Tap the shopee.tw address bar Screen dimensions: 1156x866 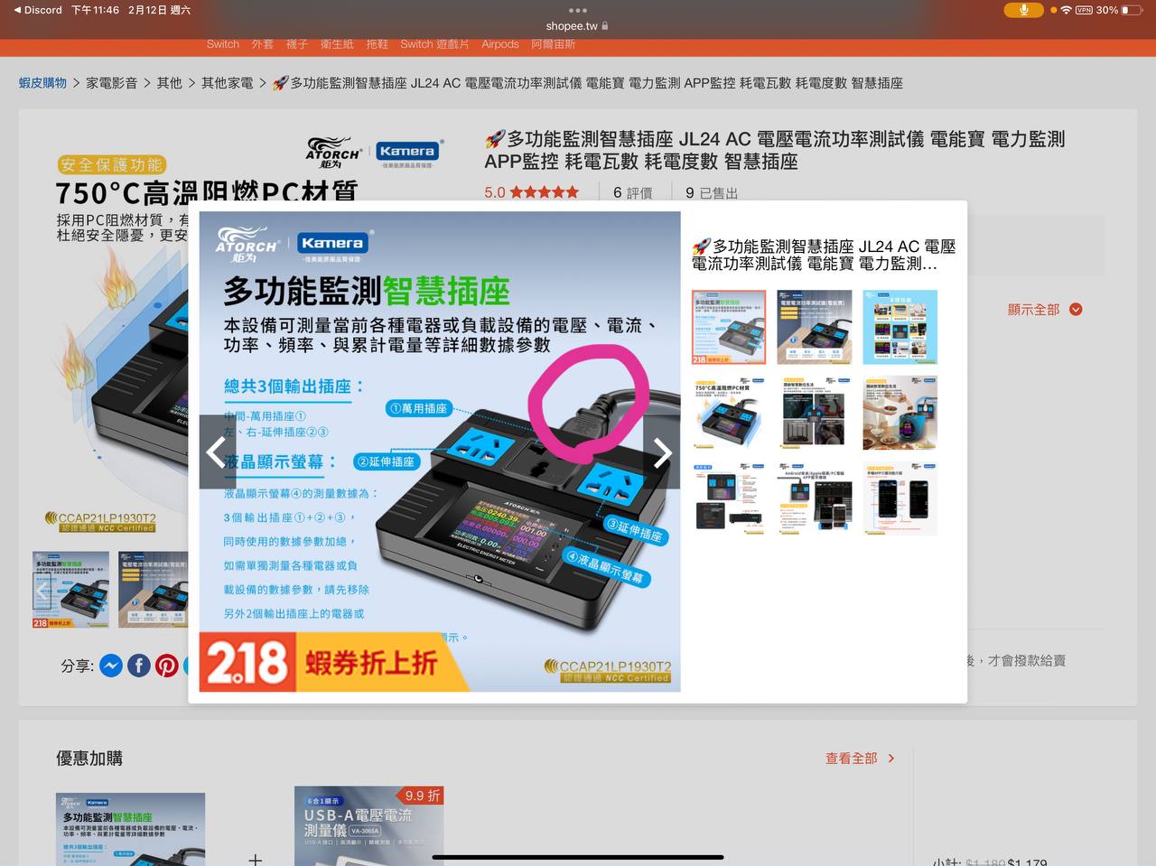click(x=578, y=26)
